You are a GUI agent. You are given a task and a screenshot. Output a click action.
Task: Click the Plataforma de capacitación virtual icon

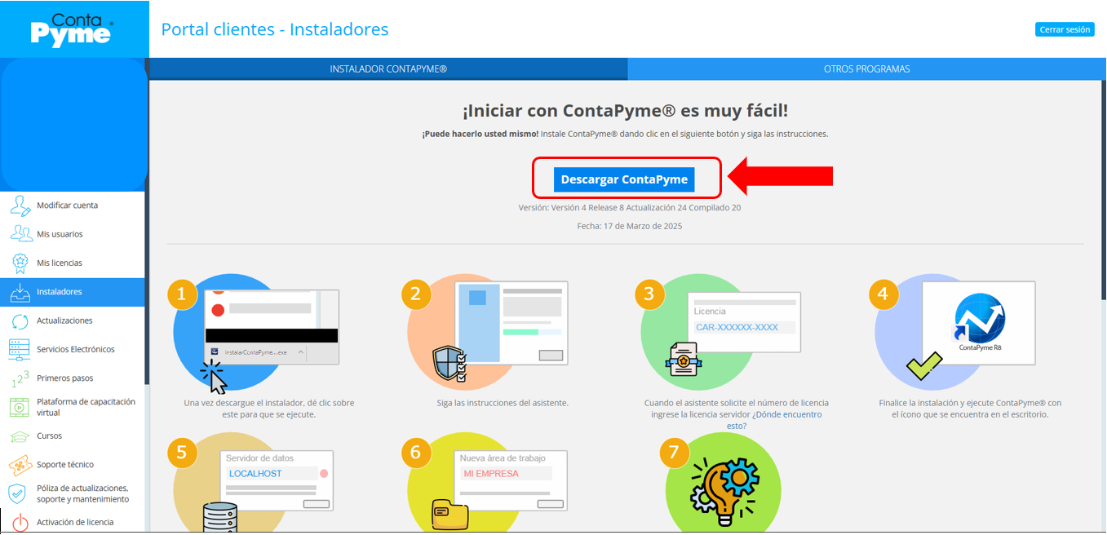(x=20, y=407)
